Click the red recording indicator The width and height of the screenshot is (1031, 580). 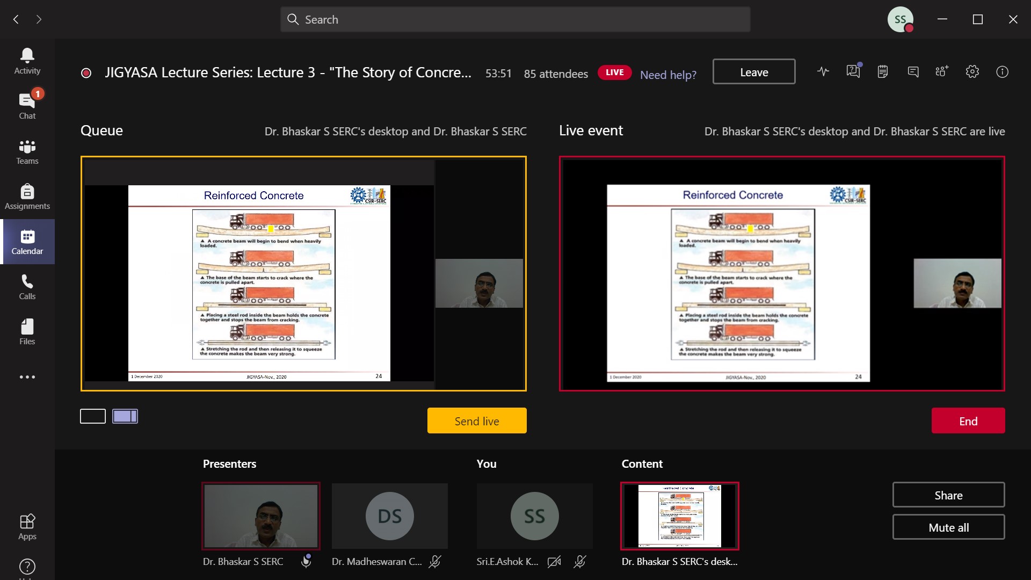pyautogui.click(x=86, y=73)
